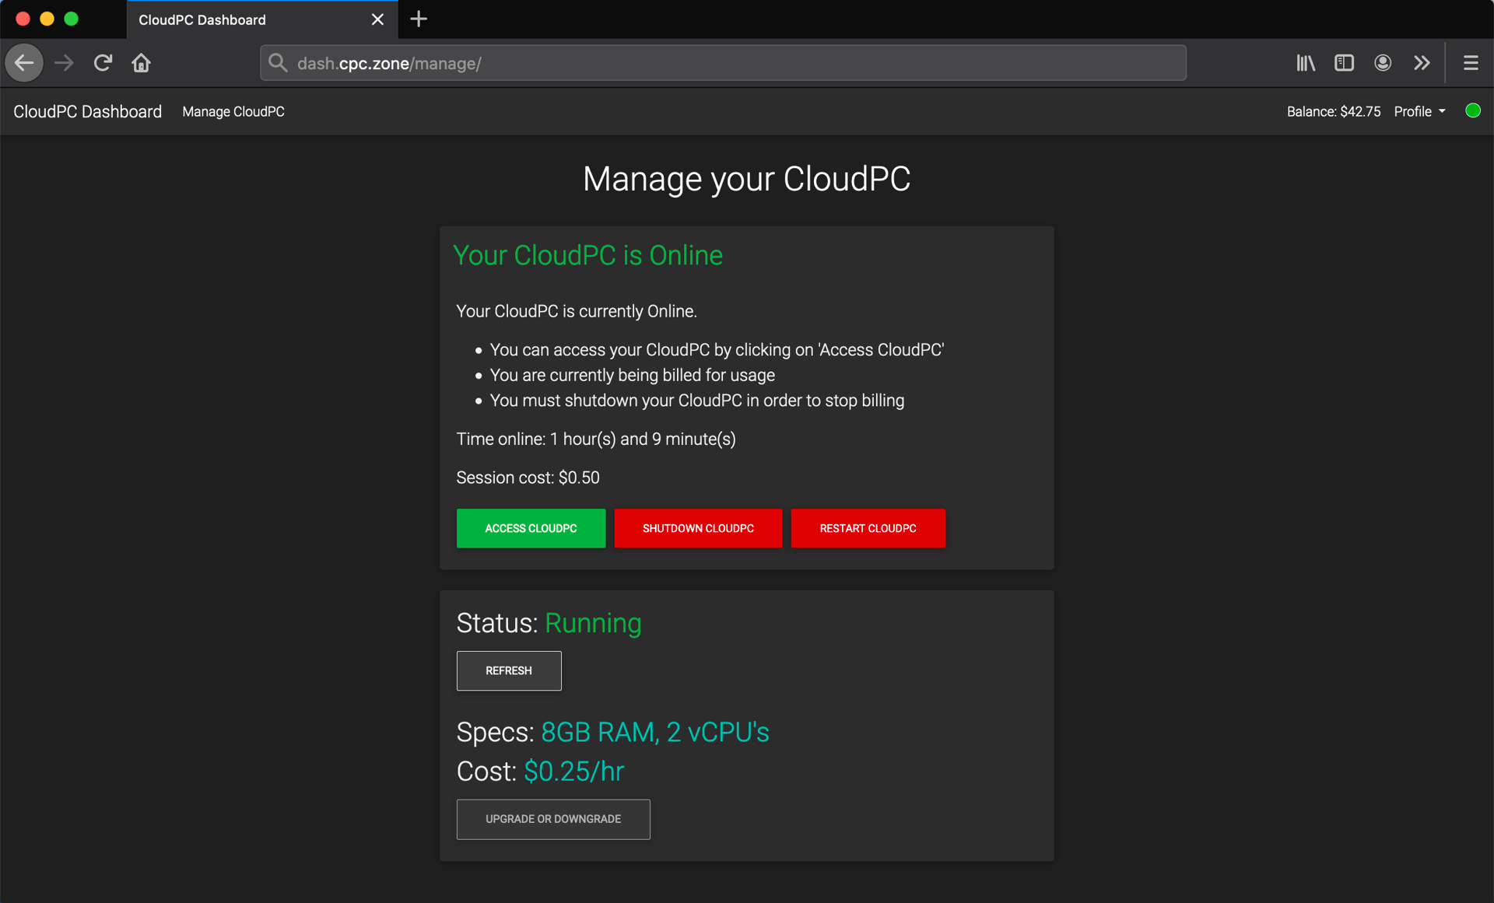This screenshot has height=903, width=1494.
Task: Click the browser forward arrow
Action: (64, 63)
